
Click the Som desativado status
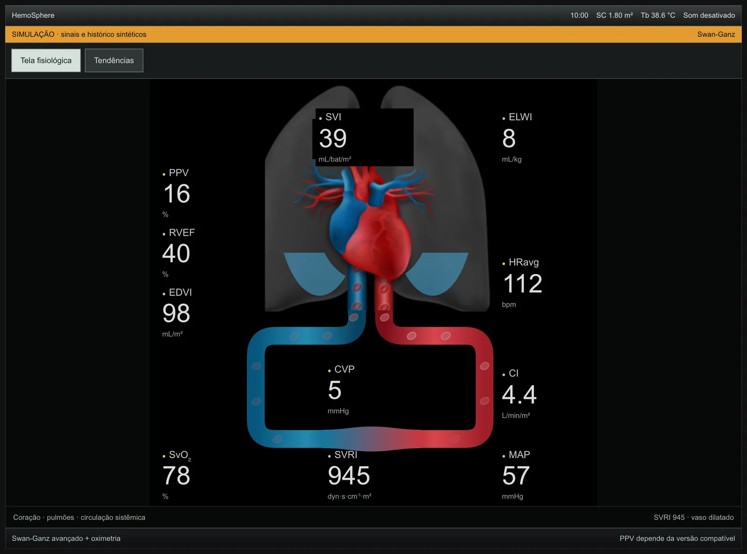point(709,15)
